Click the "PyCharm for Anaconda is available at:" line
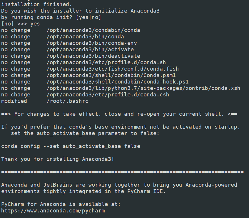Image resolution: width=249 pixels, height=218 pixels. [x=61, y=204]
